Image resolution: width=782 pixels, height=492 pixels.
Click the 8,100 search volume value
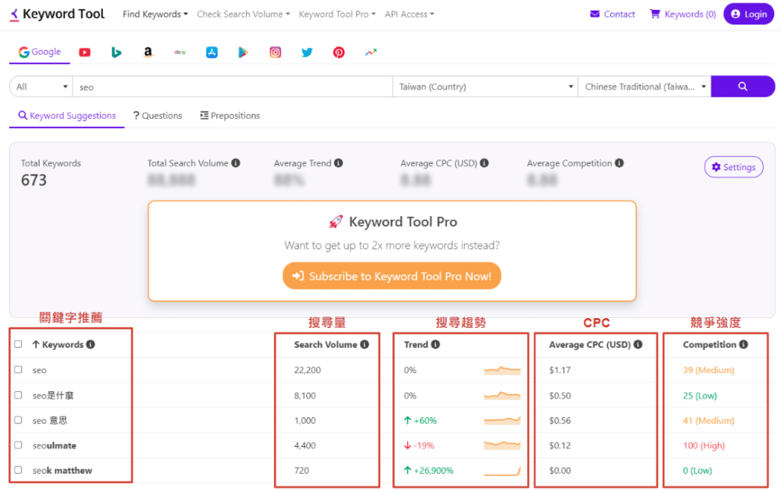[305, 395]
